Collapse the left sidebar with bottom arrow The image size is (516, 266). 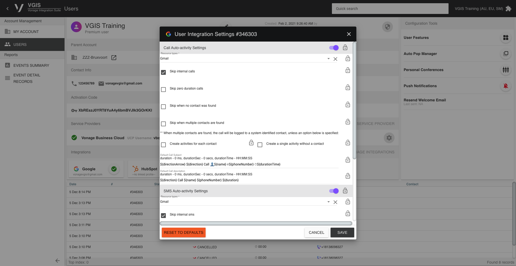pyautogui.click(x=57, y=261)
